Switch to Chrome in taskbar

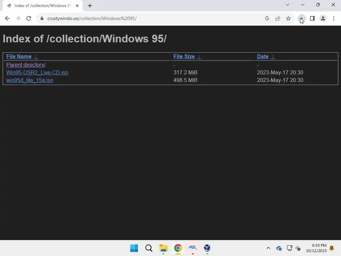pos(178,248)
